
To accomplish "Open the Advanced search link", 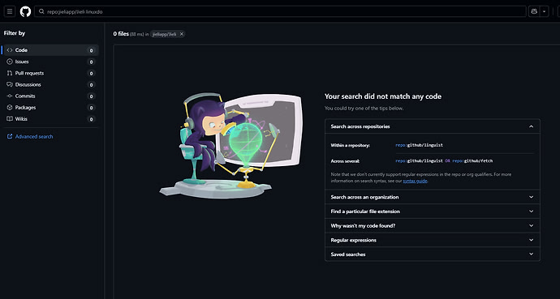I will coord(34,136).
